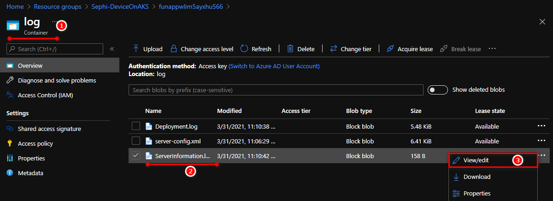Viewport: 553px width, 201px height.
Task: Open more options for Deployment.log row
Action: (x=541, y=126)
